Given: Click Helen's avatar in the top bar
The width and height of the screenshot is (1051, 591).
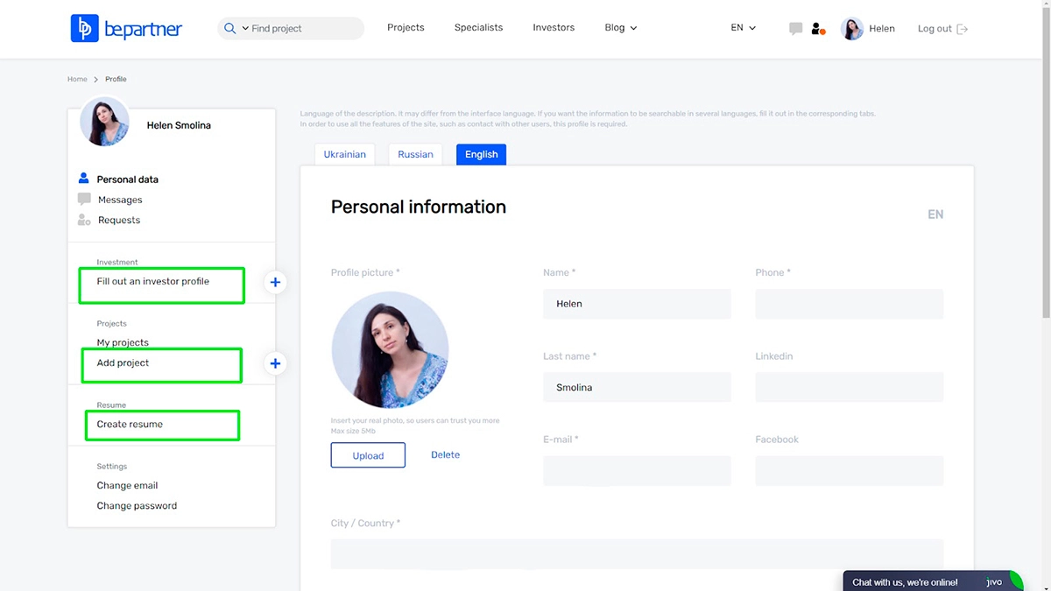Looking at the screenshot, I should coord(852,29).
